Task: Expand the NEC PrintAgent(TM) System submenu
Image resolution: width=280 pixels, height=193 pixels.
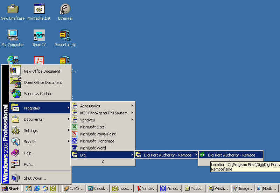Action: 104,113
